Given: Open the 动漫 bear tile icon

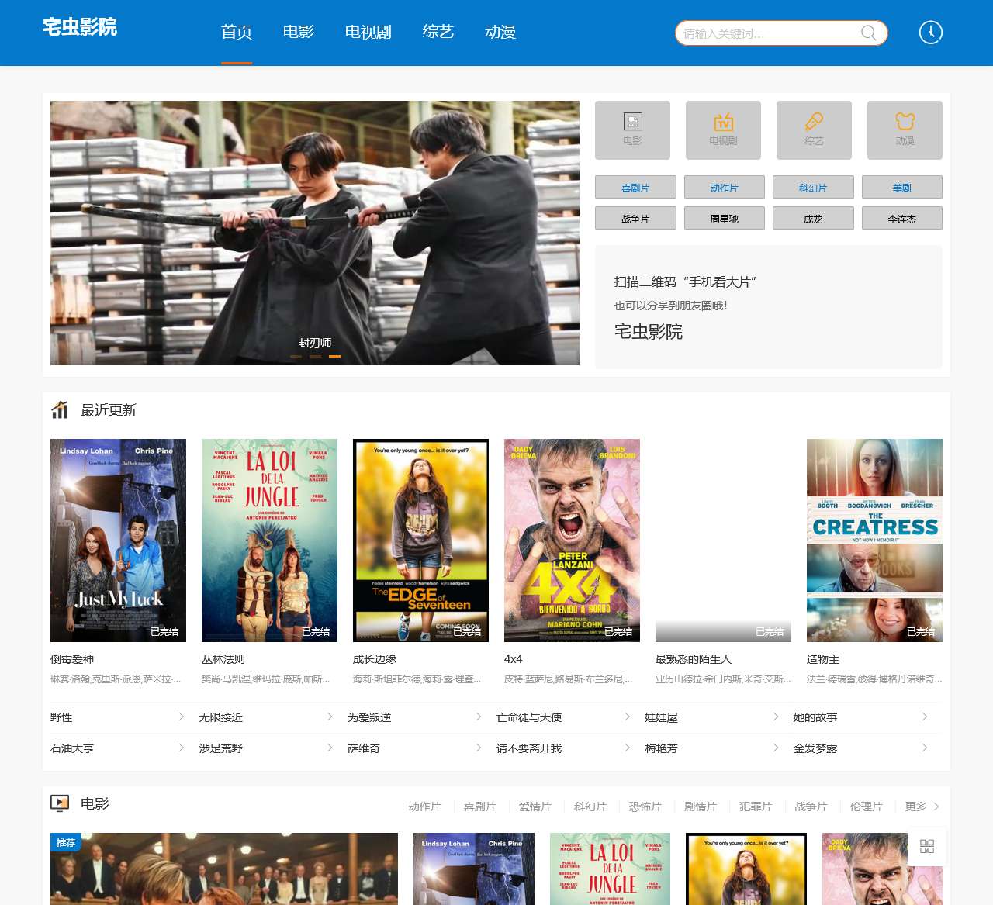Looking at the screenshot, I should 905,123.
